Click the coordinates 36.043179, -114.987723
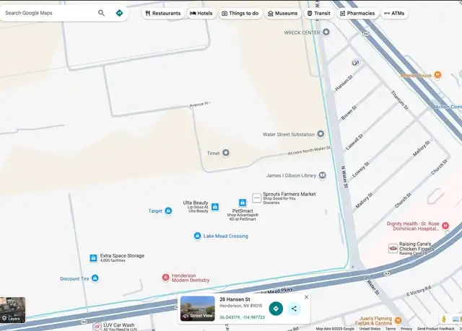 242,317
